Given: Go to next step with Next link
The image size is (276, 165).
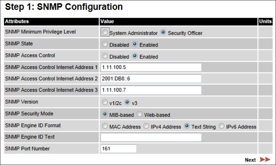Looking at the screenshot, I should coord(250,160).
